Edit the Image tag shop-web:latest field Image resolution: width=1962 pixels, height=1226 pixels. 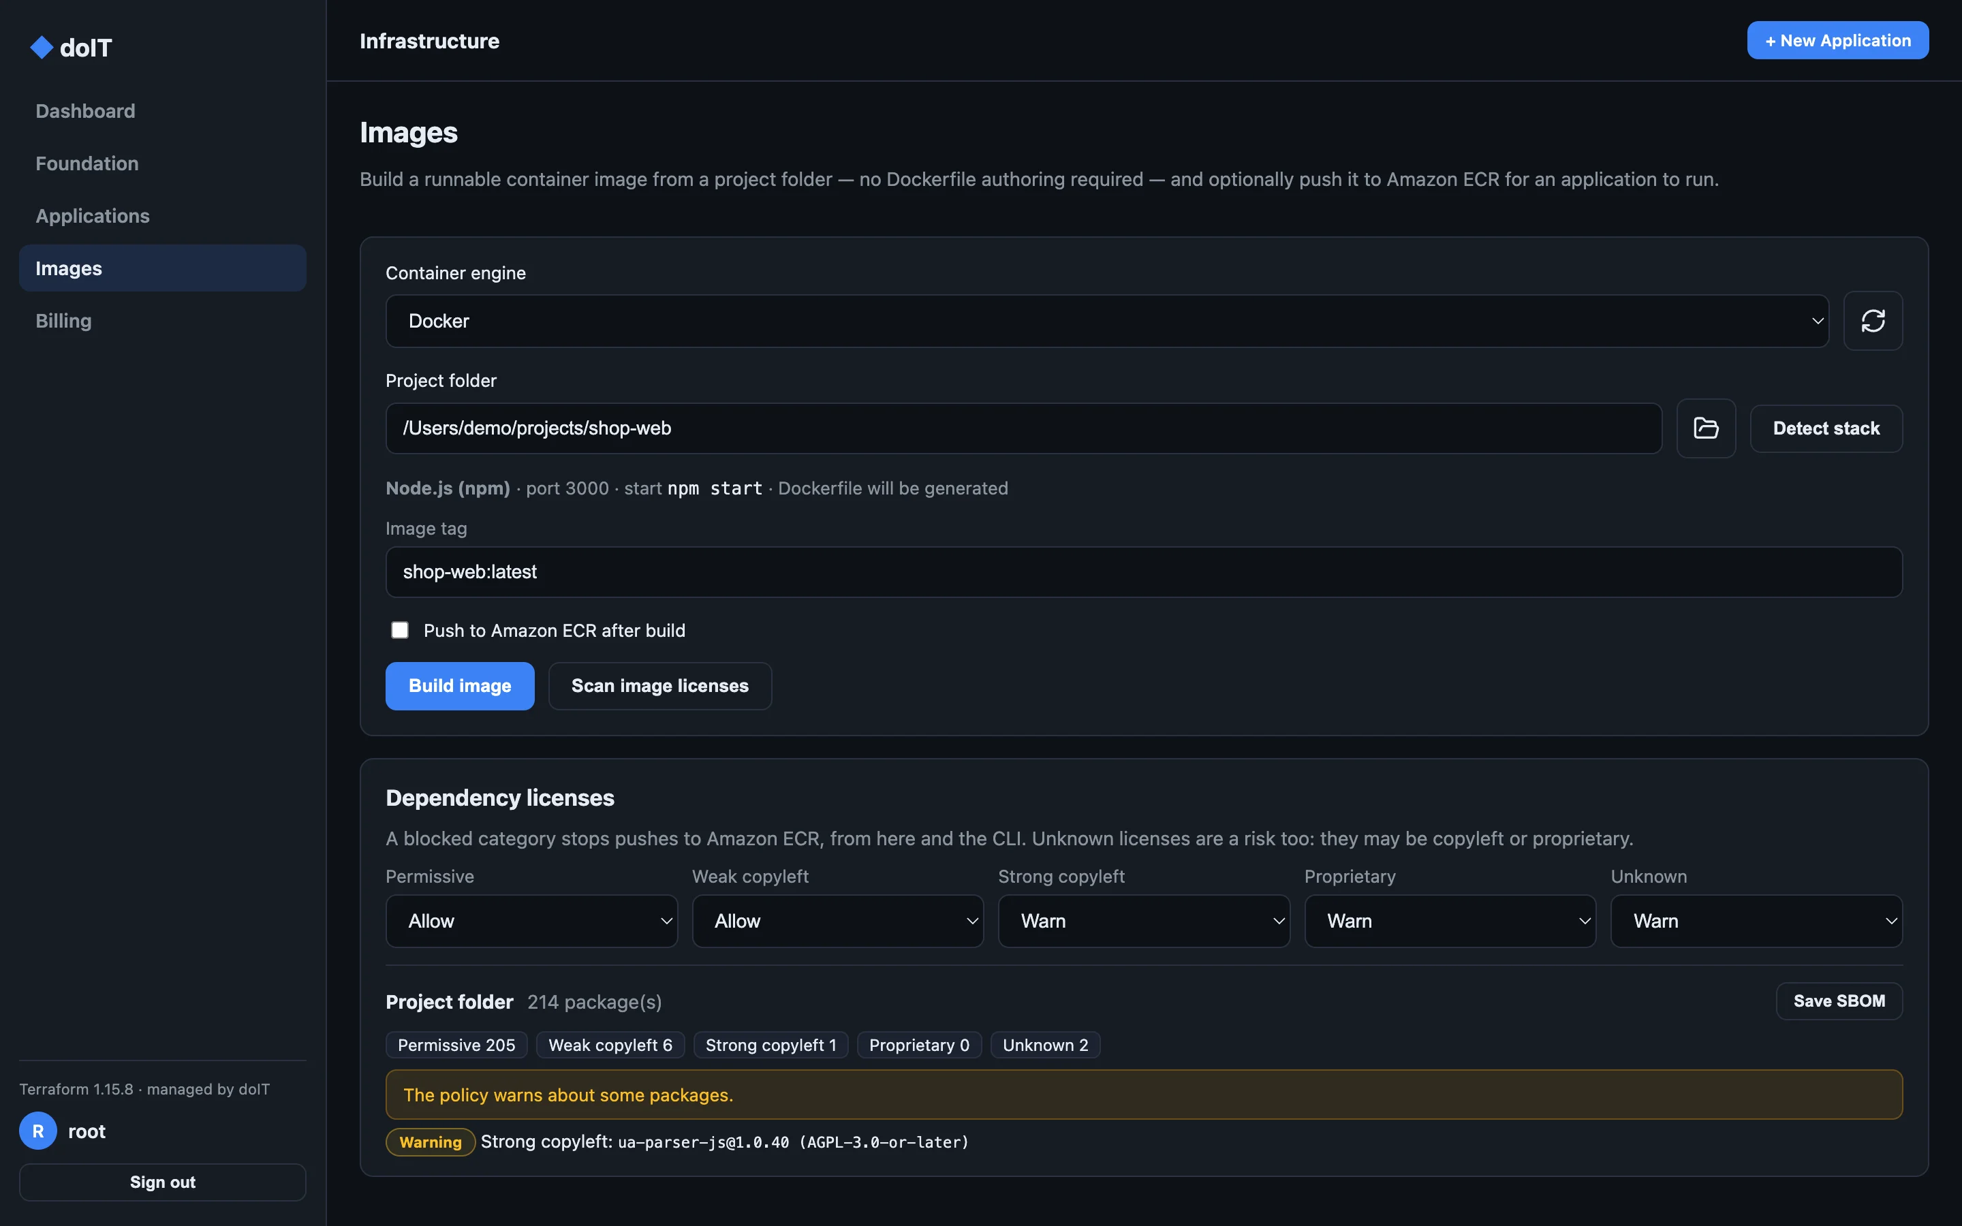pos(1143,571)
